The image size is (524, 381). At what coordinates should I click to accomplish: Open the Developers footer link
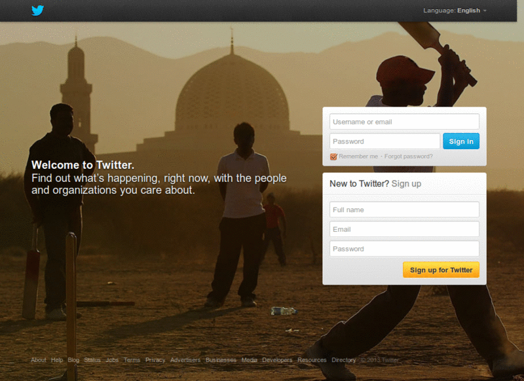pos(277,360)
